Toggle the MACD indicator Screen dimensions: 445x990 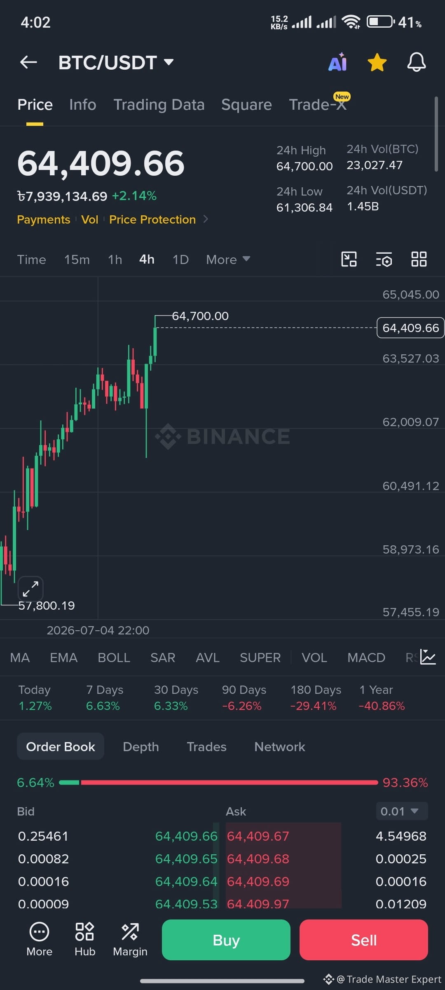tap(366, 658)
